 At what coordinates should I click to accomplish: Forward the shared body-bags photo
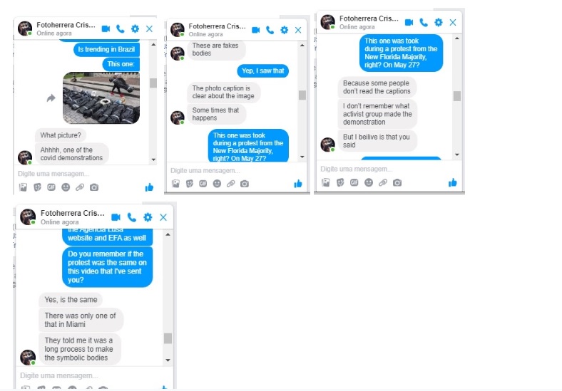coord(51,98)
